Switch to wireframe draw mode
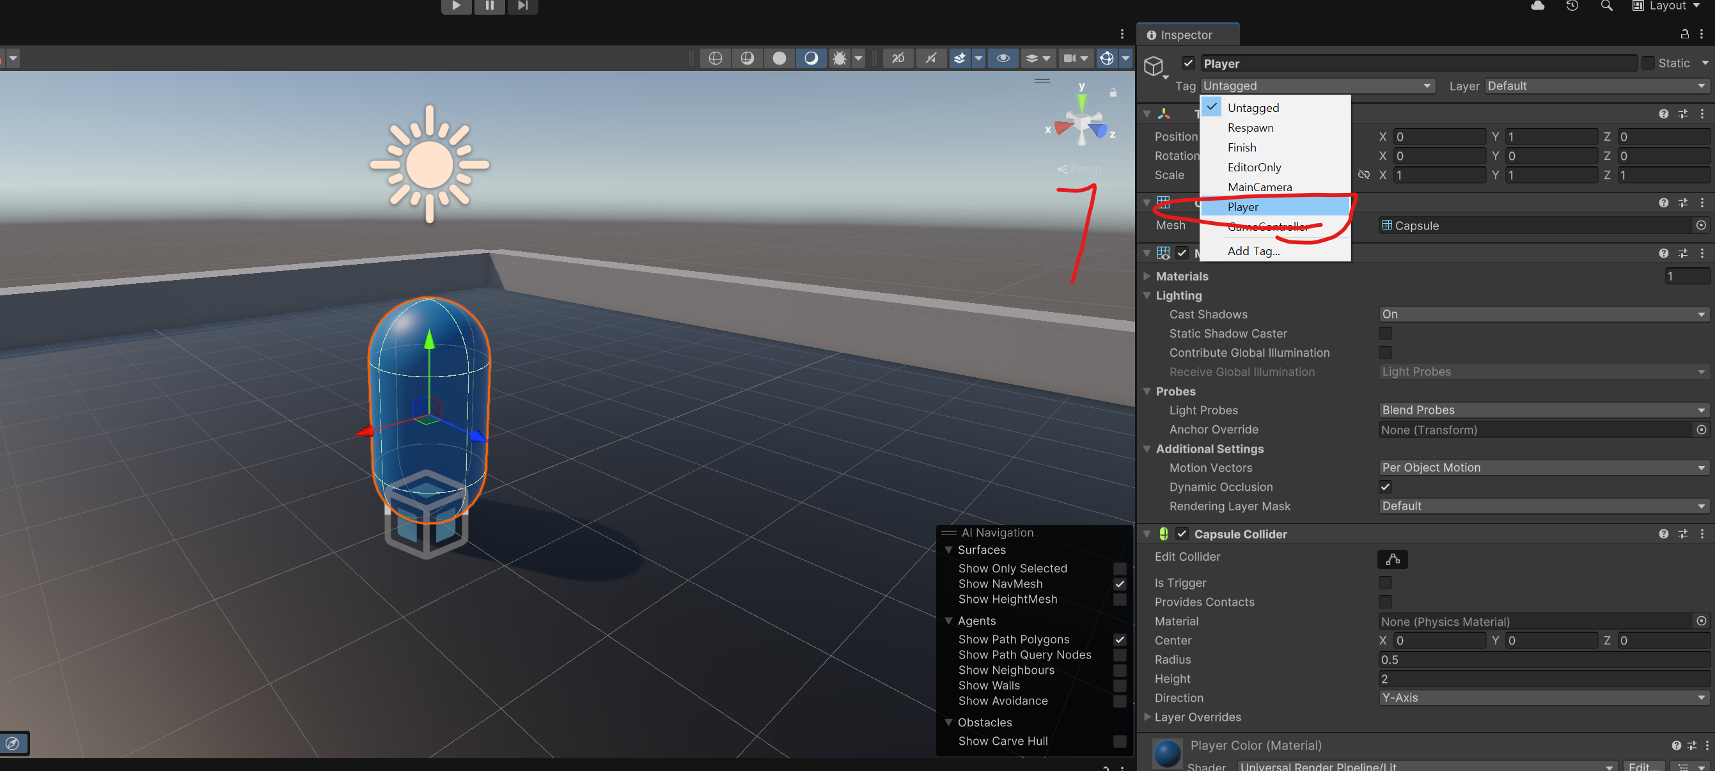The height and width of the screenshot is (771, 1715). (715, 59)
